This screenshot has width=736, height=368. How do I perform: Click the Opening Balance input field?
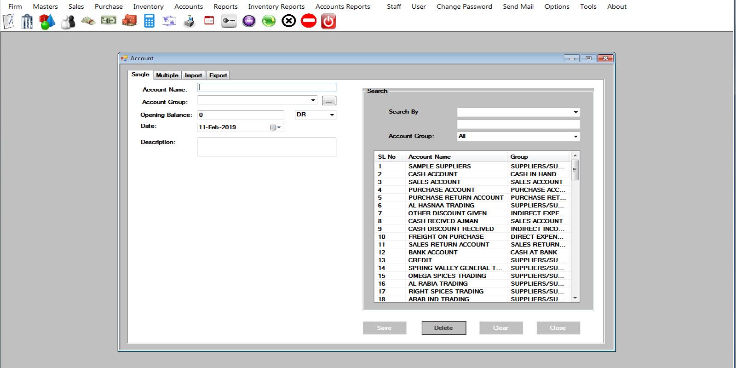coord(241,115)
